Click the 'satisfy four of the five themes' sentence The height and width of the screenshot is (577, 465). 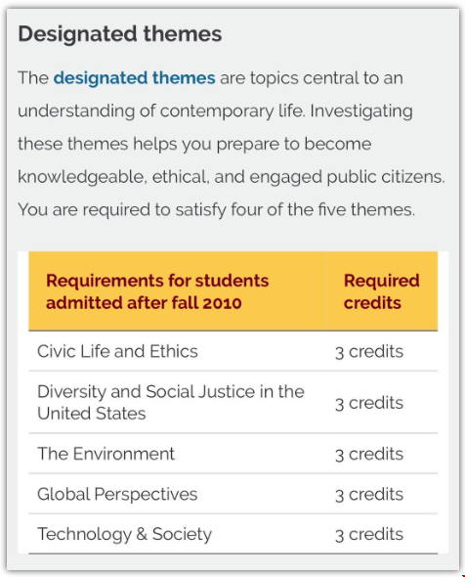pyautogui.click(x=217, y=210)
